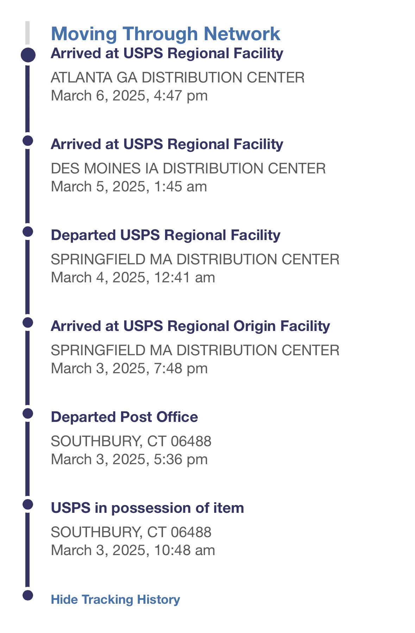This screenshot has height=633, width=415.
Task: Click the dot beside Hide Tracking History
Action: tap(28, 595)
